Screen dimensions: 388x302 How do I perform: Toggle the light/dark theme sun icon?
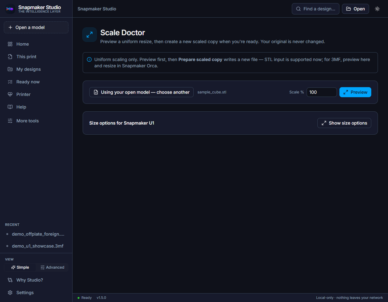click(377, 9)
